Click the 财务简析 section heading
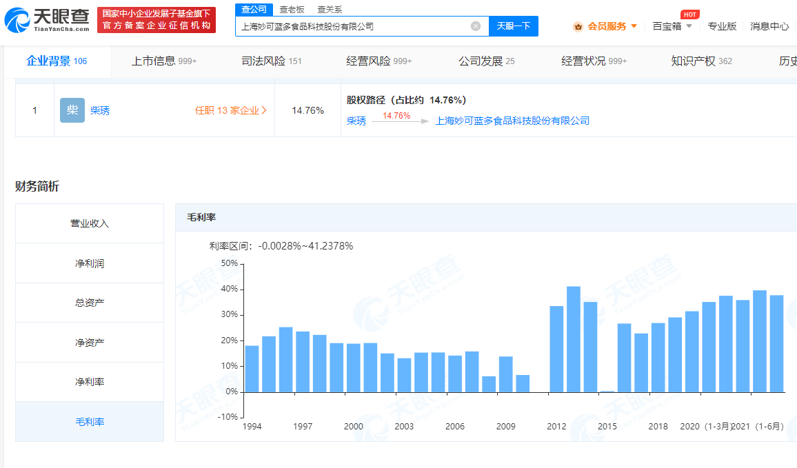 tap(37, 187)
